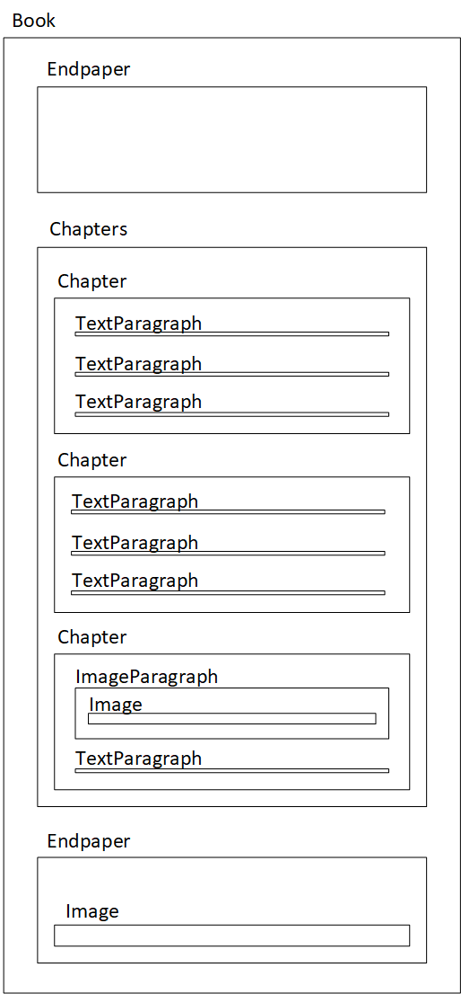Click first TextParagraph in second Chapter
This screenshot has height=994, width=461.
tap(135, 502)
